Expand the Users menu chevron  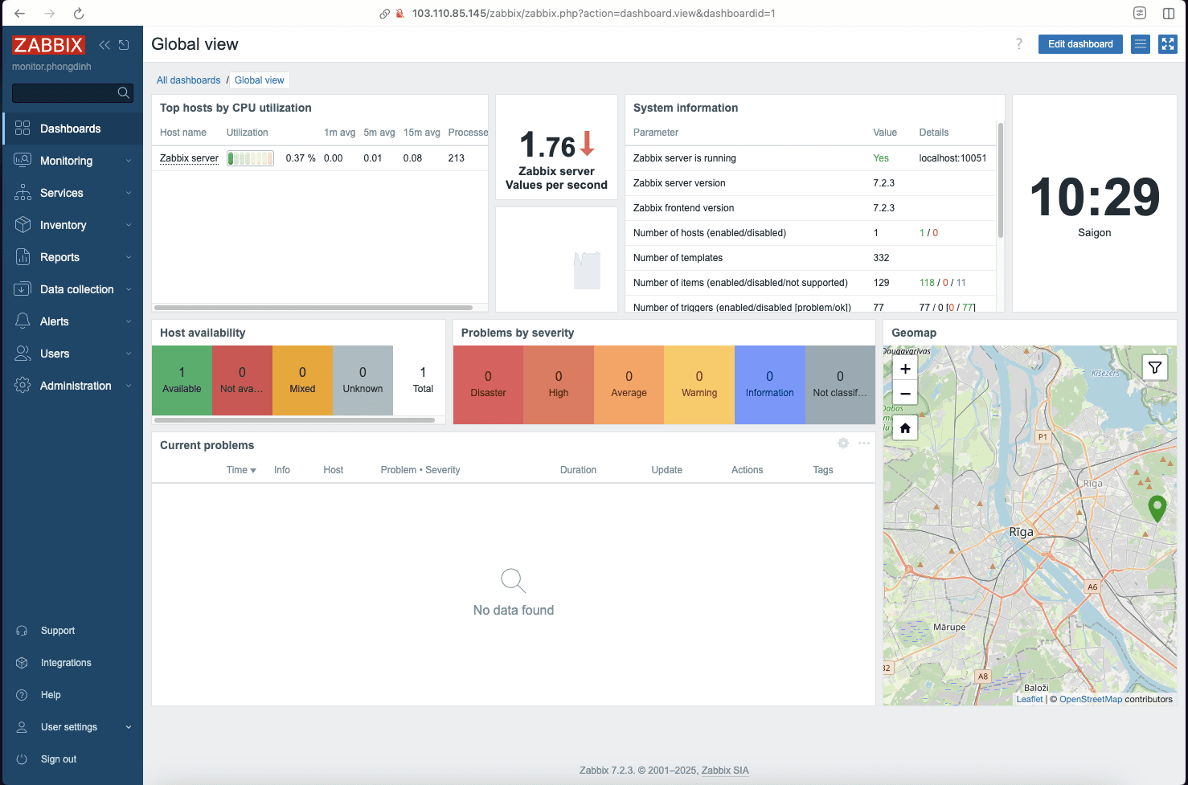129,354
